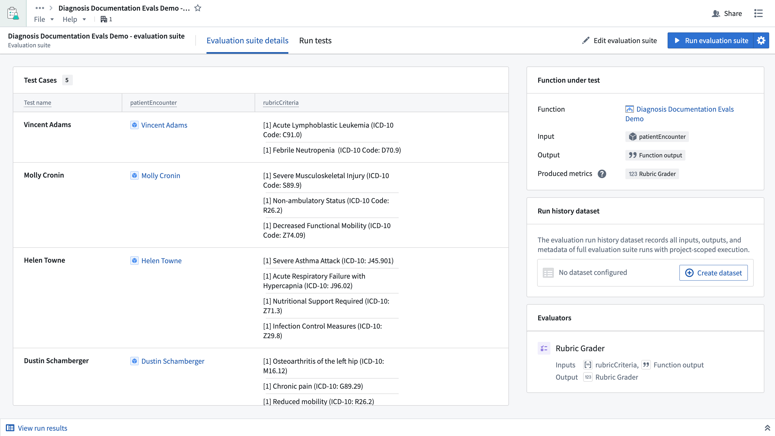Click the Rubric Grader metric tag
This screenshot has width=775, height=436.
[x=652, y=174]
